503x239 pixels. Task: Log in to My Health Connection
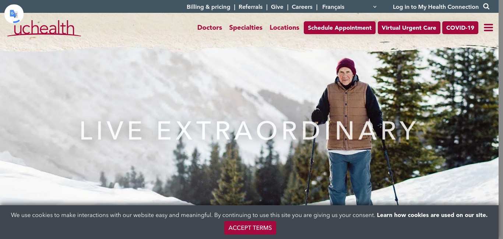[436, 7]
